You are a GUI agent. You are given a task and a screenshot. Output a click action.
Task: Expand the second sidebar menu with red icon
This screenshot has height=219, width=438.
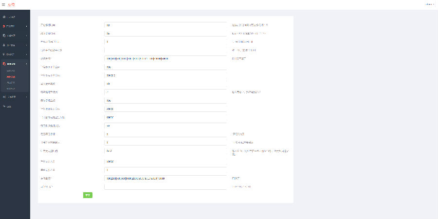[x=15, y=26]
